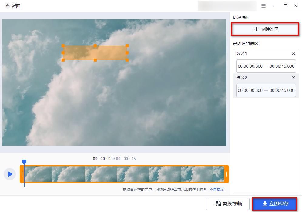The image size is (302, 212).
Task: Maximize the window
Action: 285,6
